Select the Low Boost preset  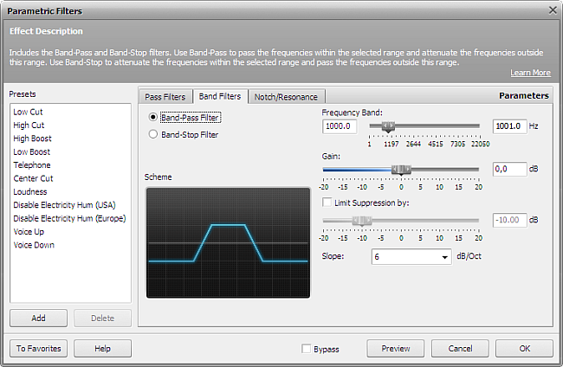31,151
